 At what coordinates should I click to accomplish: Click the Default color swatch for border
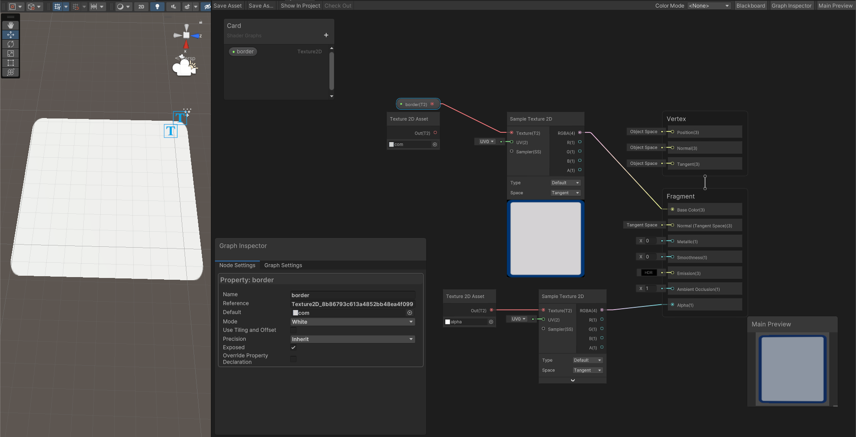point(295,313)
